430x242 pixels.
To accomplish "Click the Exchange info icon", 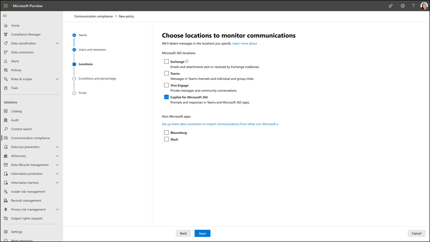I will point(187,61).
